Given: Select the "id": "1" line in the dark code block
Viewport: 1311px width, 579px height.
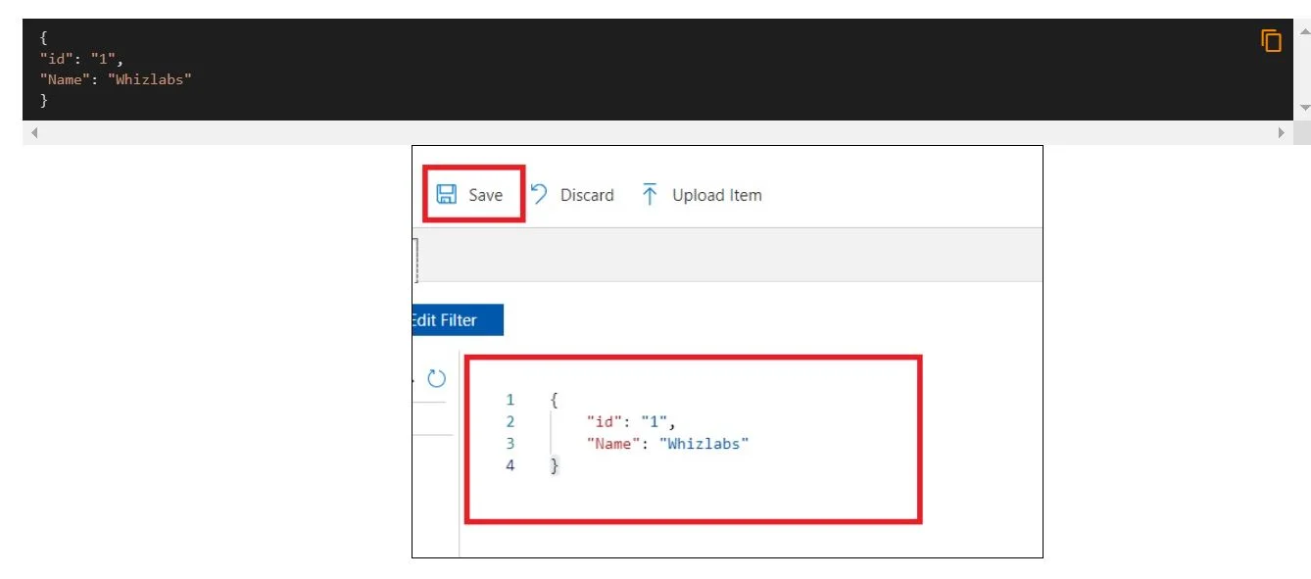Looking at the screenshot, I should click(x=82, y=59).
